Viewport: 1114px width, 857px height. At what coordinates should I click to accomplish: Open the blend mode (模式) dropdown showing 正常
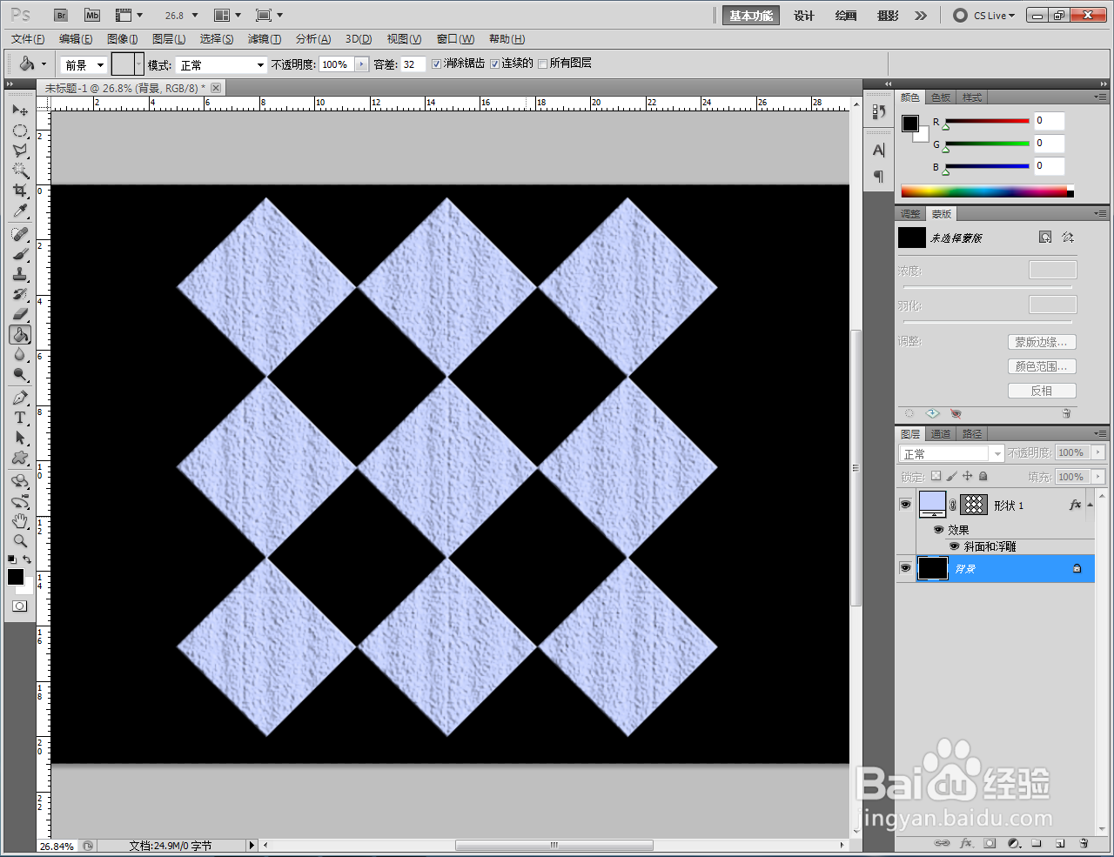pyautogui.click(x=221, y=64)
